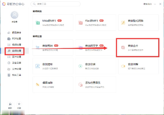Open the 音频剪辑 tool card
The width and height of the screenshot is (164, 115).
[x=53, y=48]
